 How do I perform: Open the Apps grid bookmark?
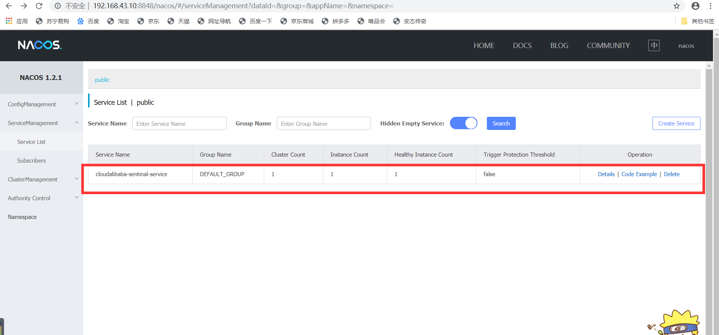coord(17,21)
